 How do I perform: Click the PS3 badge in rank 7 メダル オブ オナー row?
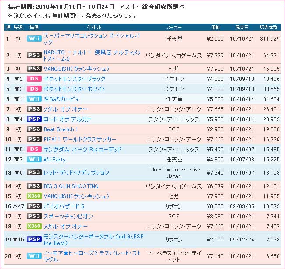tap(34, 109)
